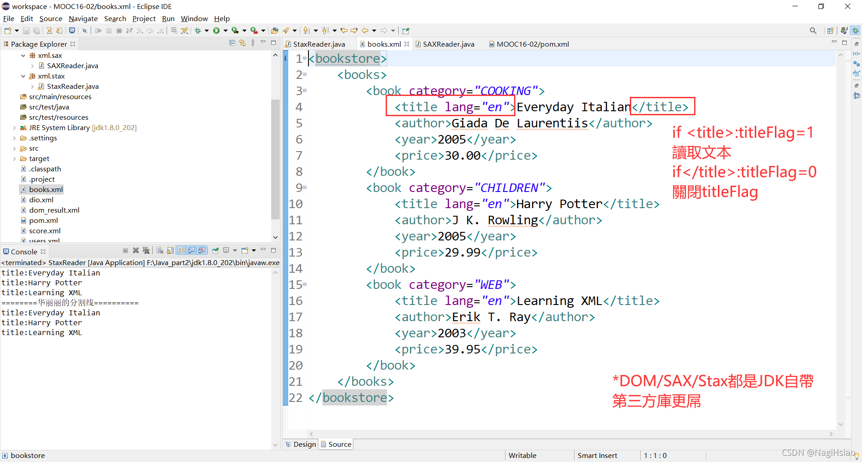862x462 pixels.
Task: Open the New file dropdown arrow
Action: 17,31
